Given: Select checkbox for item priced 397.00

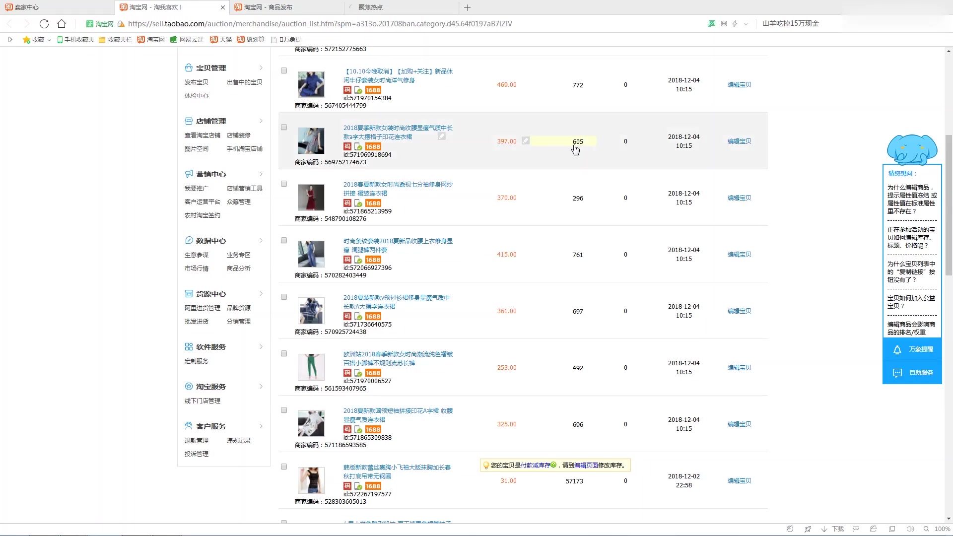Looking at the screenshot, I should tap(284, 128).
